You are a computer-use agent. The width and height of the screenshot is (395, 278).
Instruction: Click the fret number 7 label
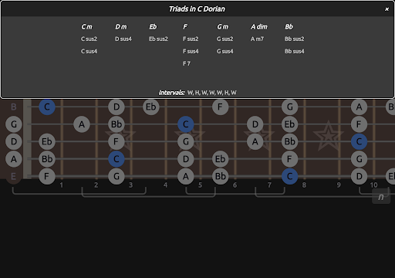(x=269, y=185)
